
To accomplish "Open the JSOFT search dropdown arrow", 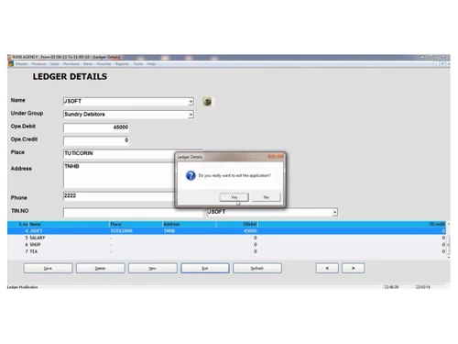I will pyautogui.click(x=335, y=212).
